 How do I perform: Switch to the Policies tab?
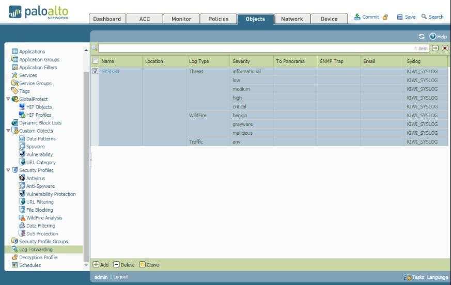point(218,19)
